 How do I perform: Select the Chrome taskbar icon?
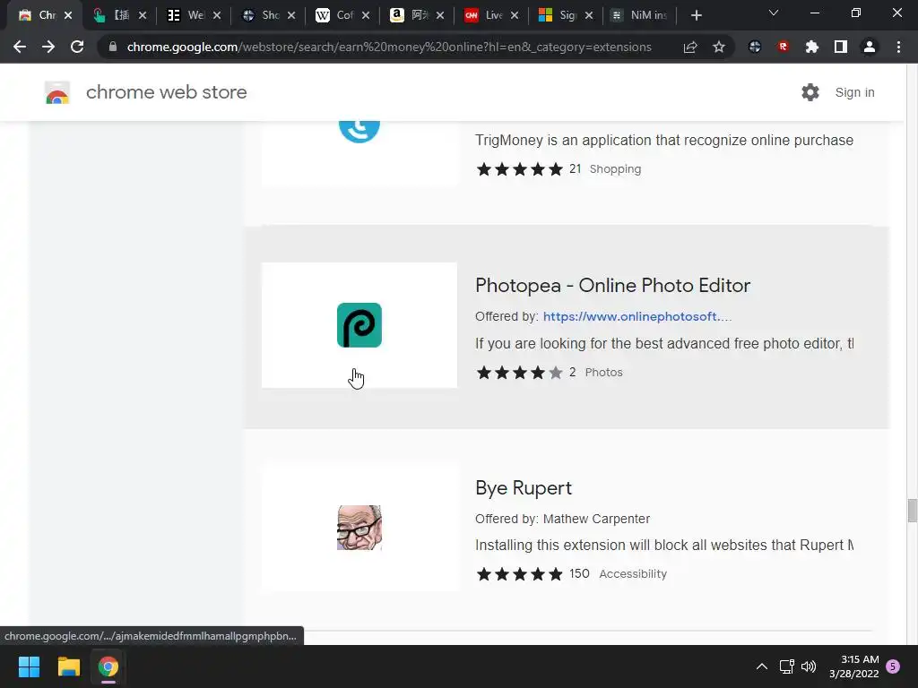[108, 666]
